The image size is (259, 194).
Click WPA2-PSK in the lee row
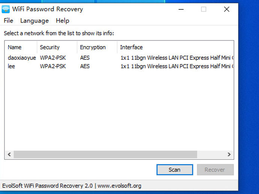(53, 66)
